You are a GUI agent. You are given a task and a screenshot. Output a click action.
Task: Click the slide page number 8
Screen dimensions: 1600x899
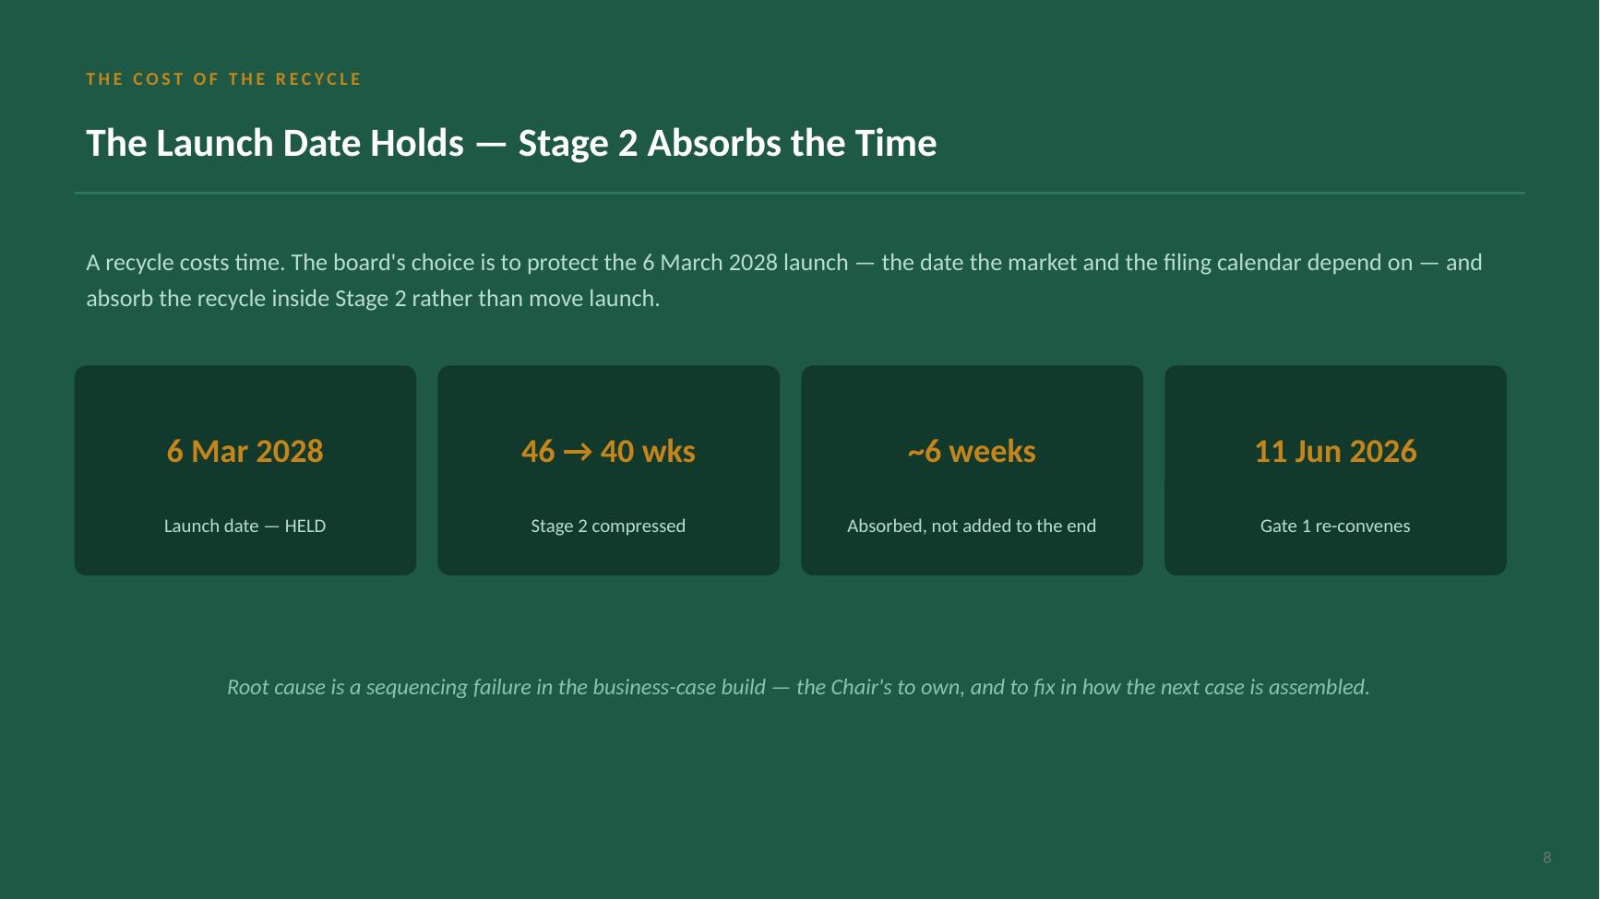1547,858
